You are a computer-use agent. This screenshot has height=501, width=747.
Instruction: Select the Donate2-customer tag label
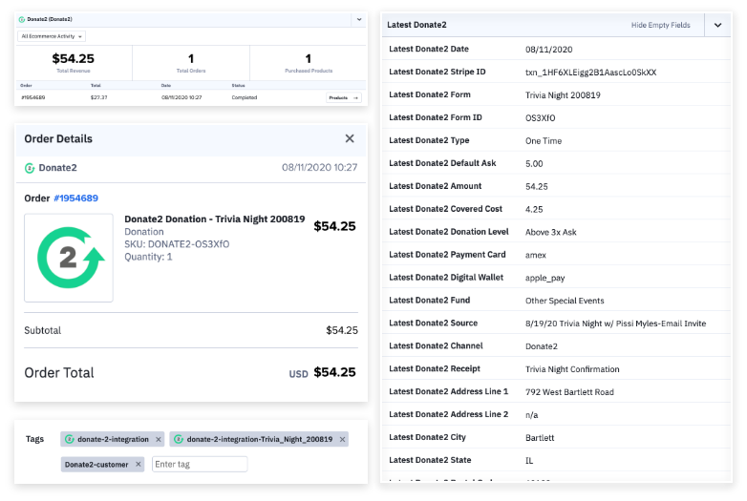point(96,465)
